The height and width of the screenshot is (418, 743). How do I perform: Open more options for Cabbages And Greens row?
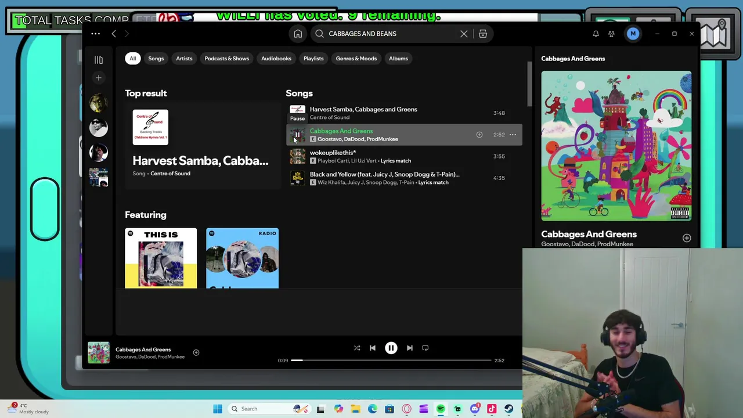pos(513,135)
